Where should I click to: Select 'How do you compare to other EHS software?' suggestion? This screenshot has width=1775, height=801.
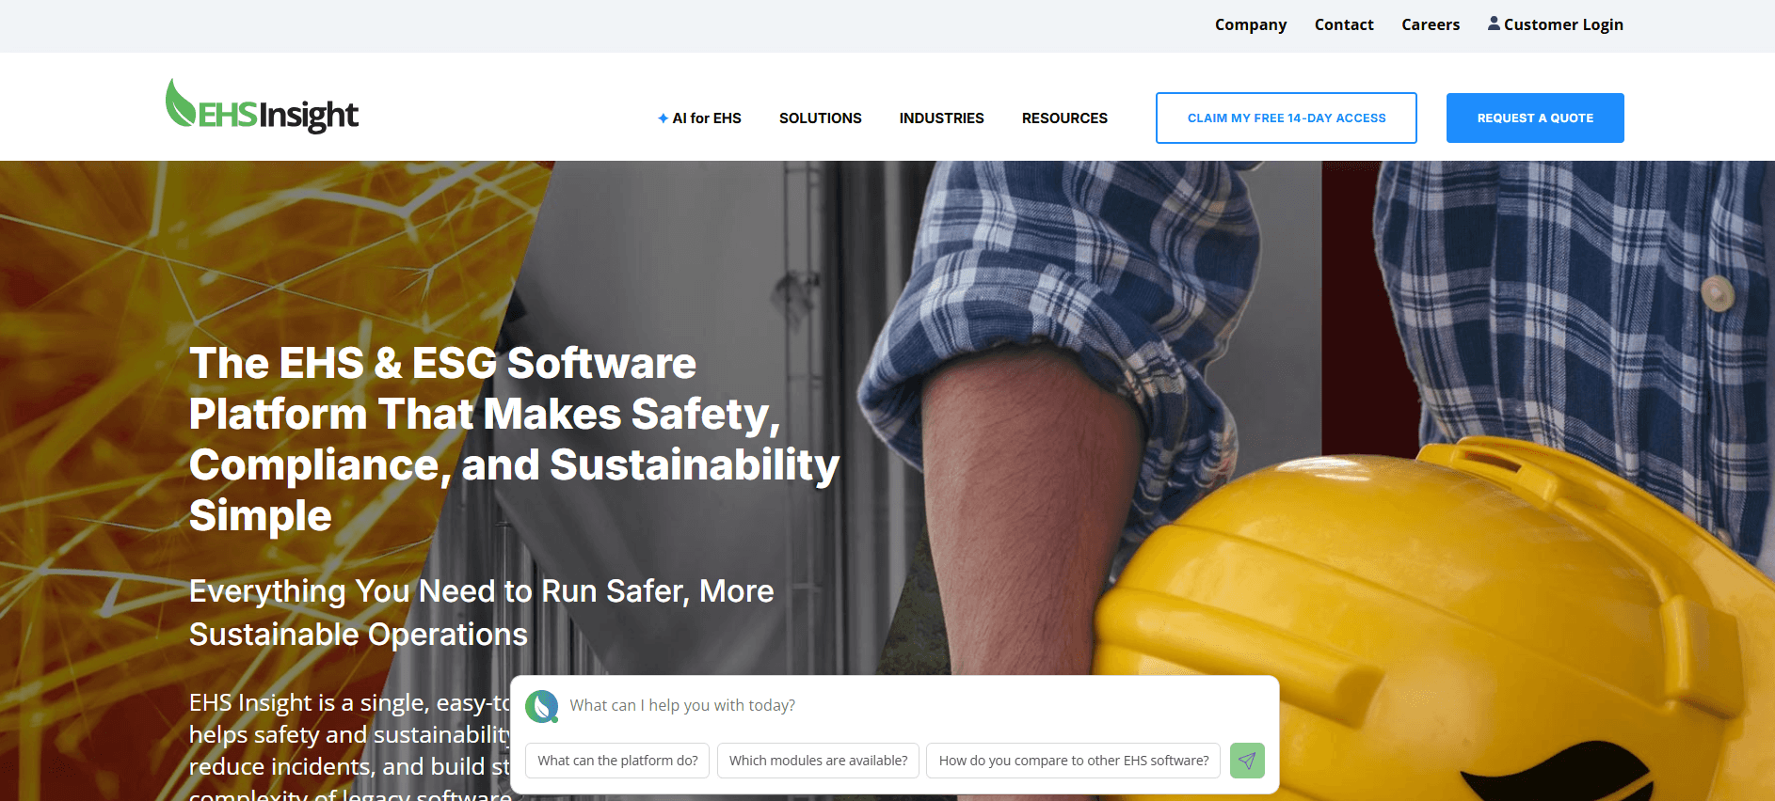click(x=1074, y=761)
